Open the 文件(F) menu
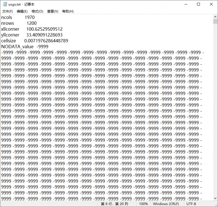This screenshot has width=218, height=207. pos(7,11)
